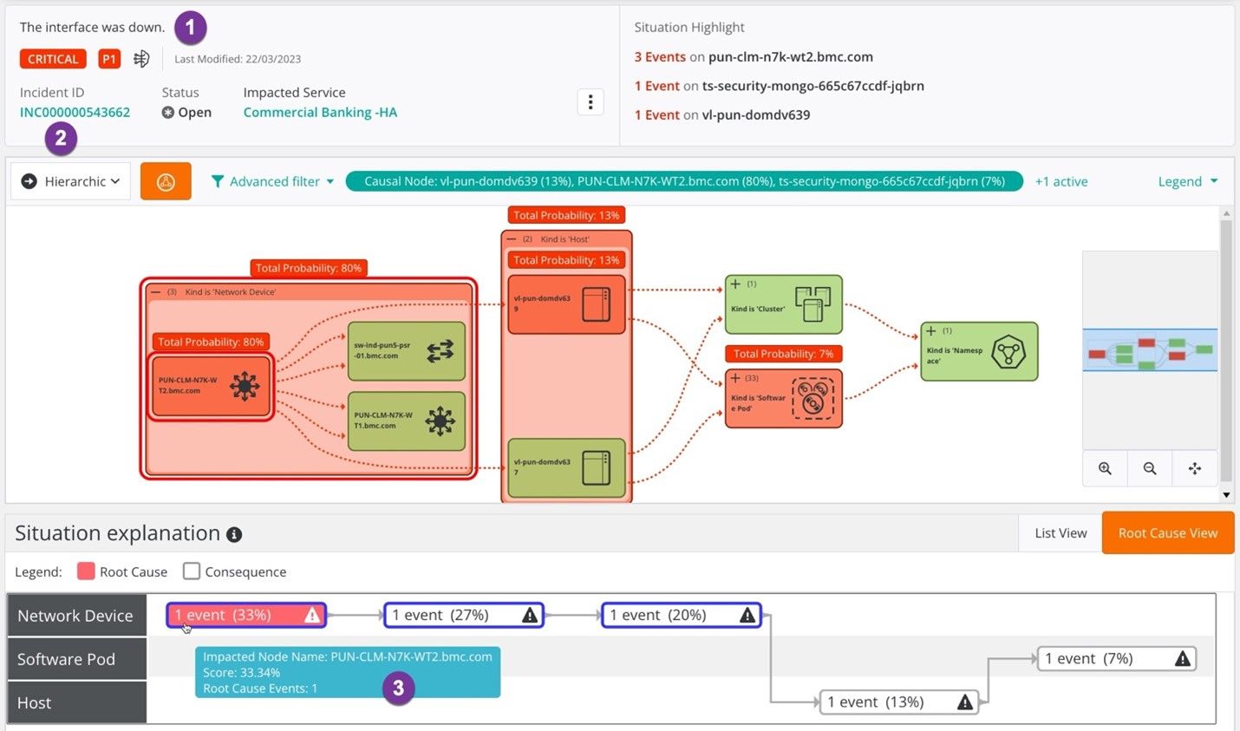Click warning icon on 1 event (20%)
Image resolution: width=1240 pixels, height=731 pixels.
tap(747, 616)
